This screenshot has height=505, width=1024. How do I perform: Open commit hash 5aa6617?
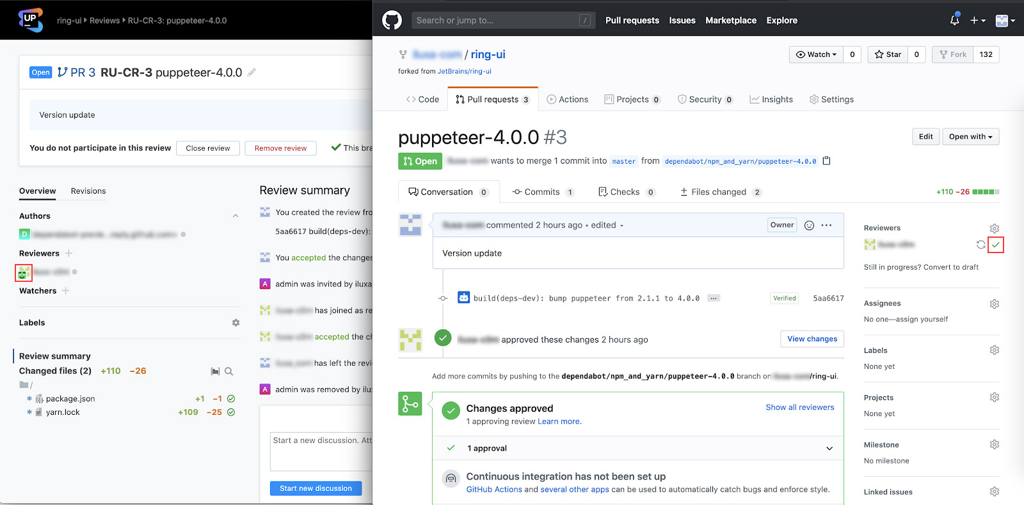tap(828, 299)
